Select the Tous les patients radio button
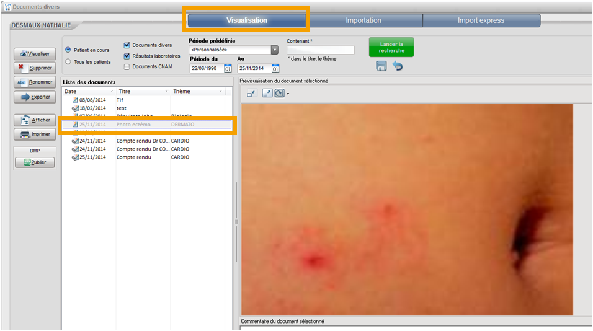Viewport: 593px width, 331px height. [68, 61]
